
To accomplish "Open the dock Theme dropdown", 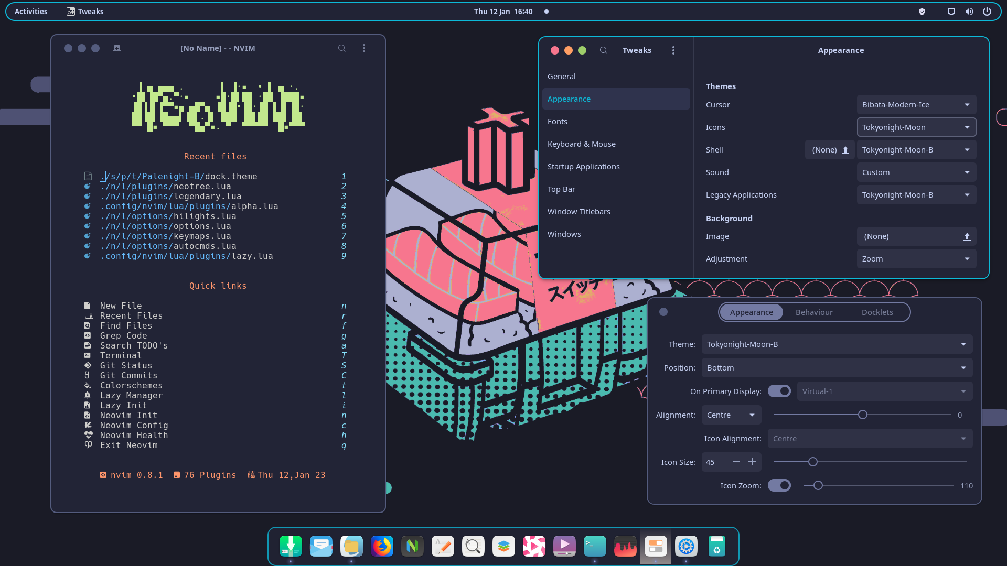I will point(837,344).
